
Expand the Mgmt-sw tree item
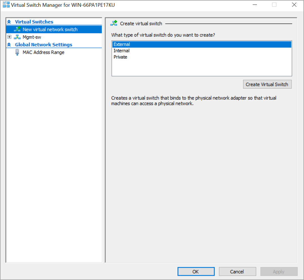click(9, 37)
